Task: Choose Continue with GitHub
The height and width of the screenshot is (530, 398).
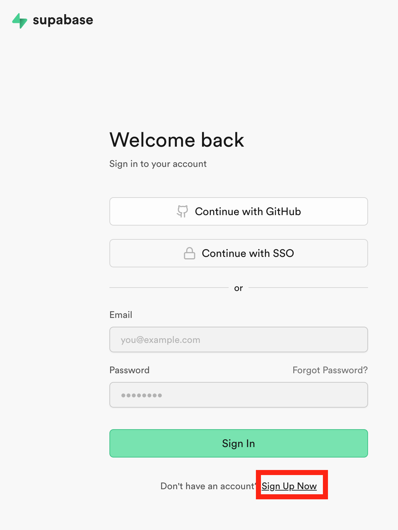Action: (239, 211)
